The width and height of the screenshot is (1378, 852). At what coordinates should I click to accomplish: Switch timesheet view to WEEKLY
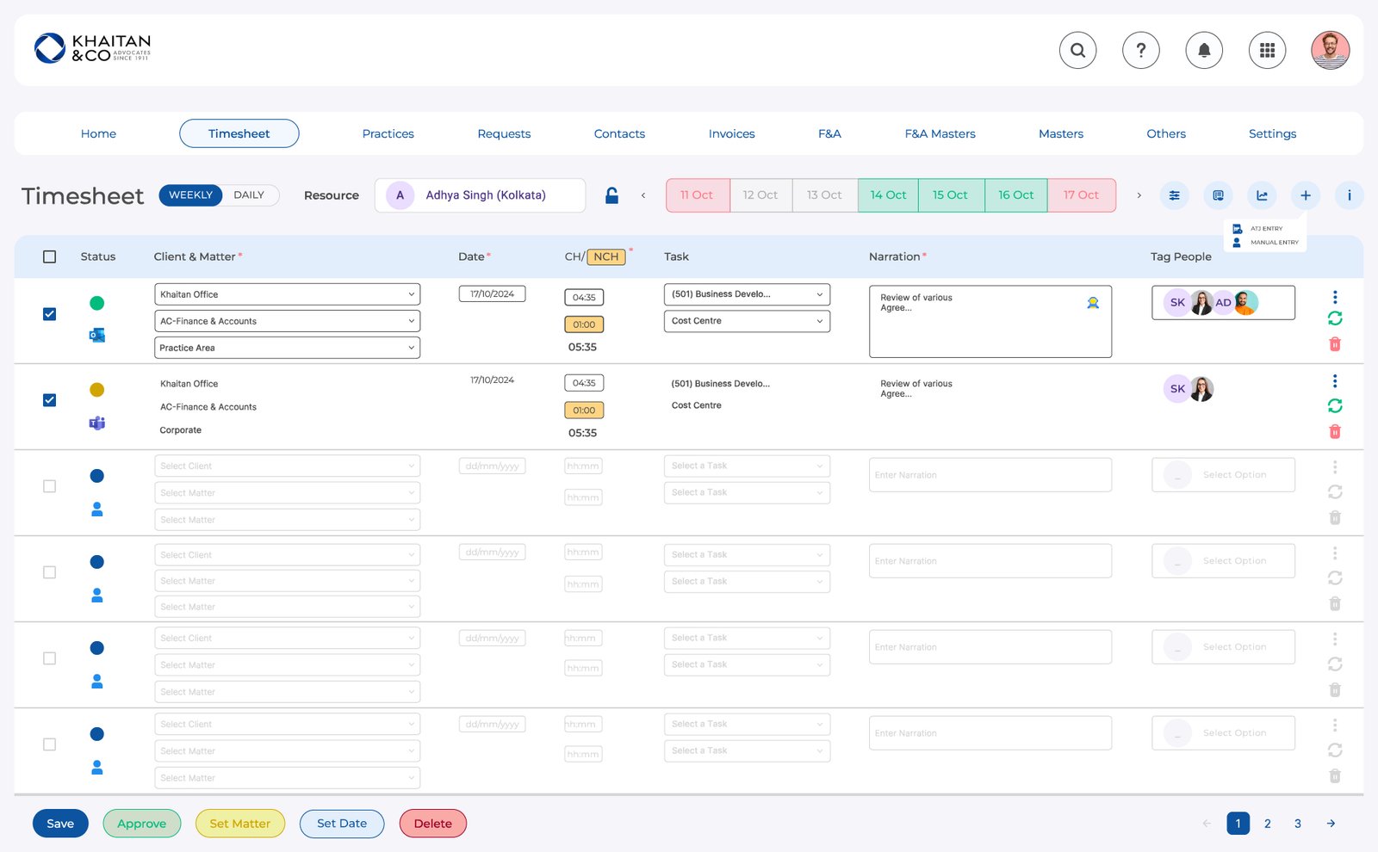pos(190,195)
